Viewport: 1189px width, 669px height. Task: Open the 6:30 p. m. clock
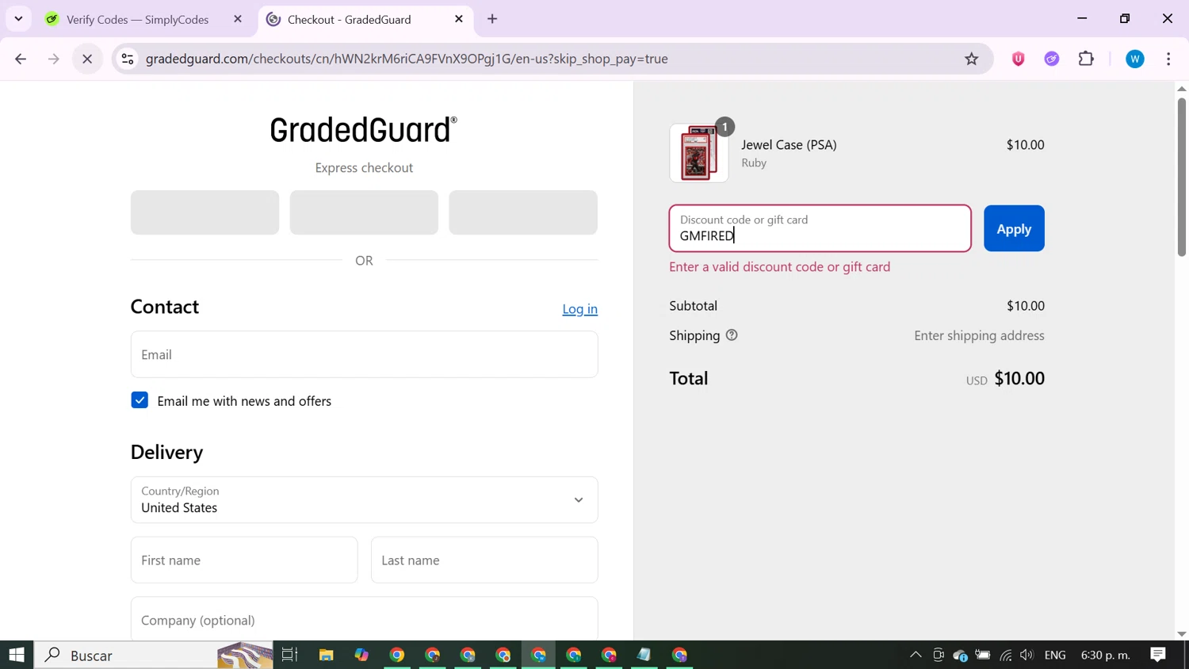point(1106,655)
